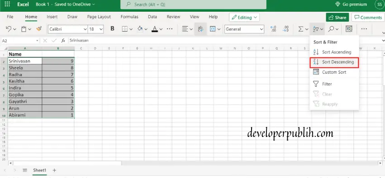Expand AutoSum dropdown arrow
Image resolution: width=385 pixels, height=178 pixels.
tap(307, 29)
